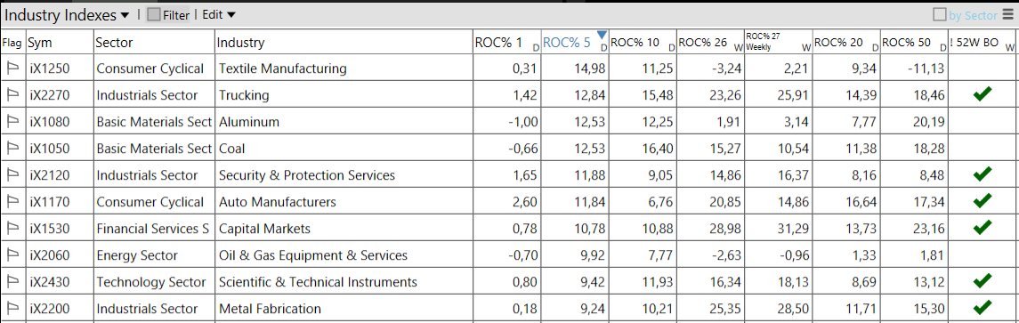Flag the Metal Fabrication row

(12, 308)
